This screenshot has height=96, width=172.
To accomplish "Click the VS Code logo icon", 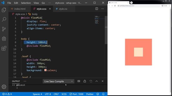I will 3,3.
